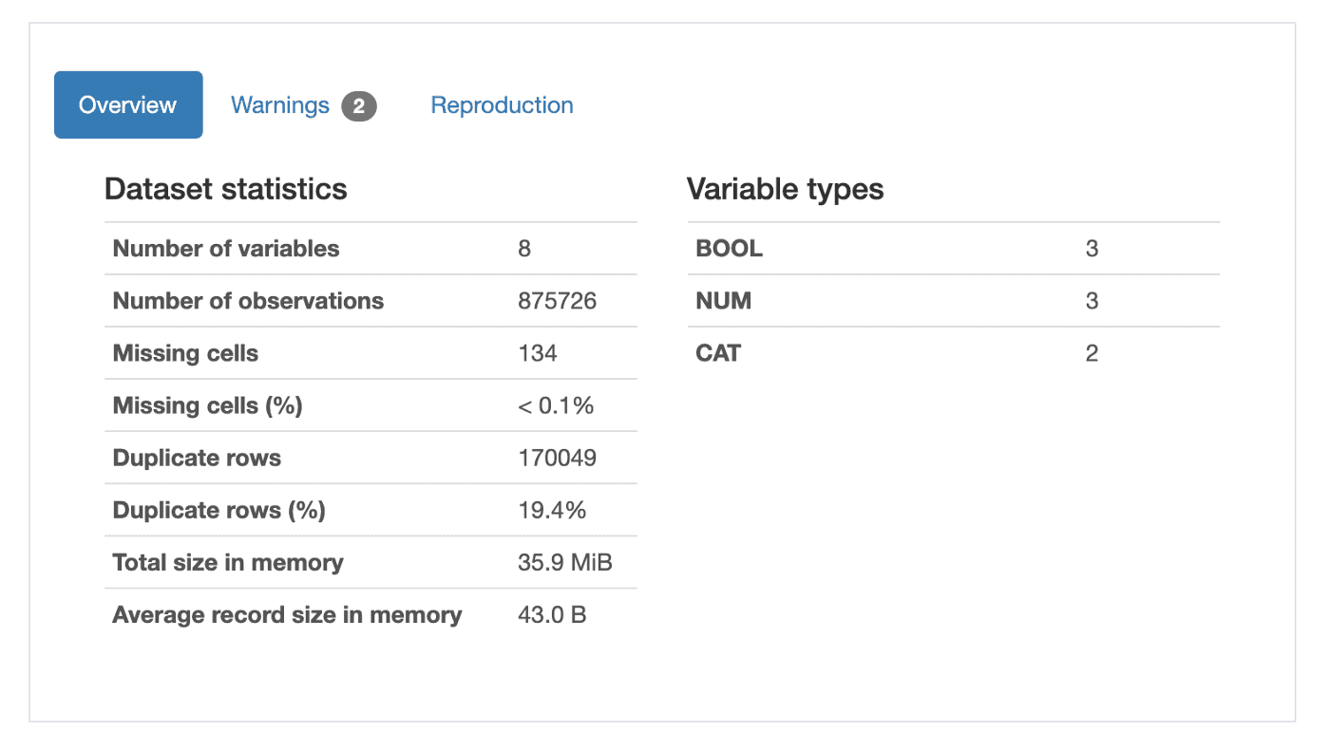Open the Reproduction tab
The image size is (1330, 751).
(502, 105)
